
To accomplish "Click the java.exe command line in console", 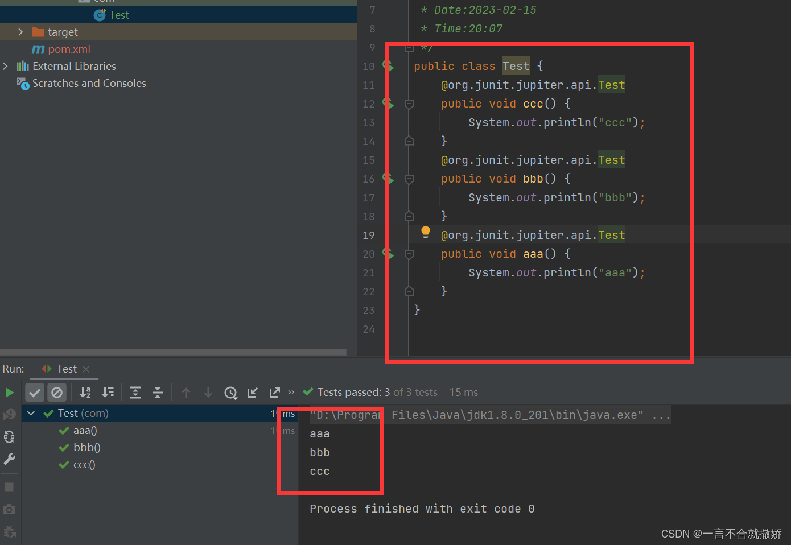I will coord(491,415).
